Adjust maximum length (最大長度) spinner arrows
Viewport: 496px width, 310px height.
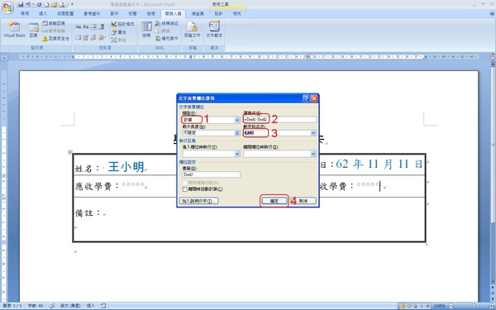pyautogui.click(x=237, y=133)
